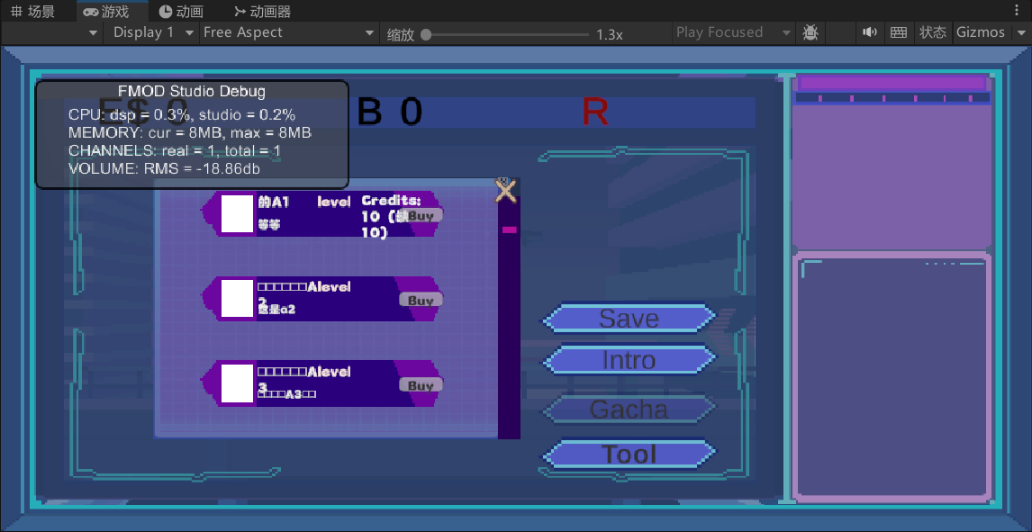
Task: Open the Free Aspect ratio dropdown
Action: (x=288, y=32)
